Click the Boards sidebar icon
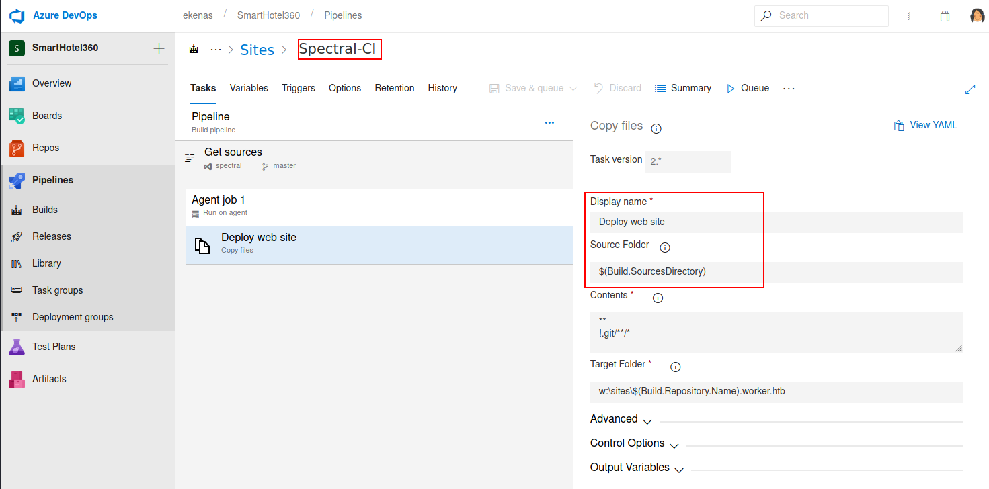The height and width of the screenshot is (489, 989). click(17, 116)
